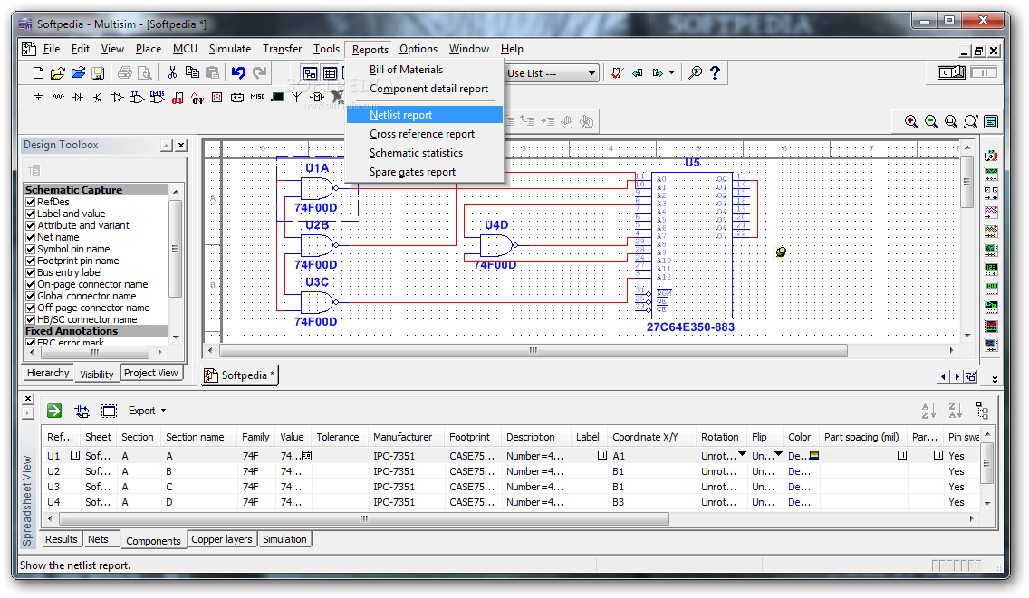This screenshot has height=598, width=1029.
Task: Toggle RefDes visibility checkbox
Action: 30,202
